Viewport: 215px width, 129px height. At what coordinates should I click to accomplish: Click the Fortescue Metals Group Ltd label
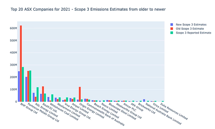(x=43, y=112)
